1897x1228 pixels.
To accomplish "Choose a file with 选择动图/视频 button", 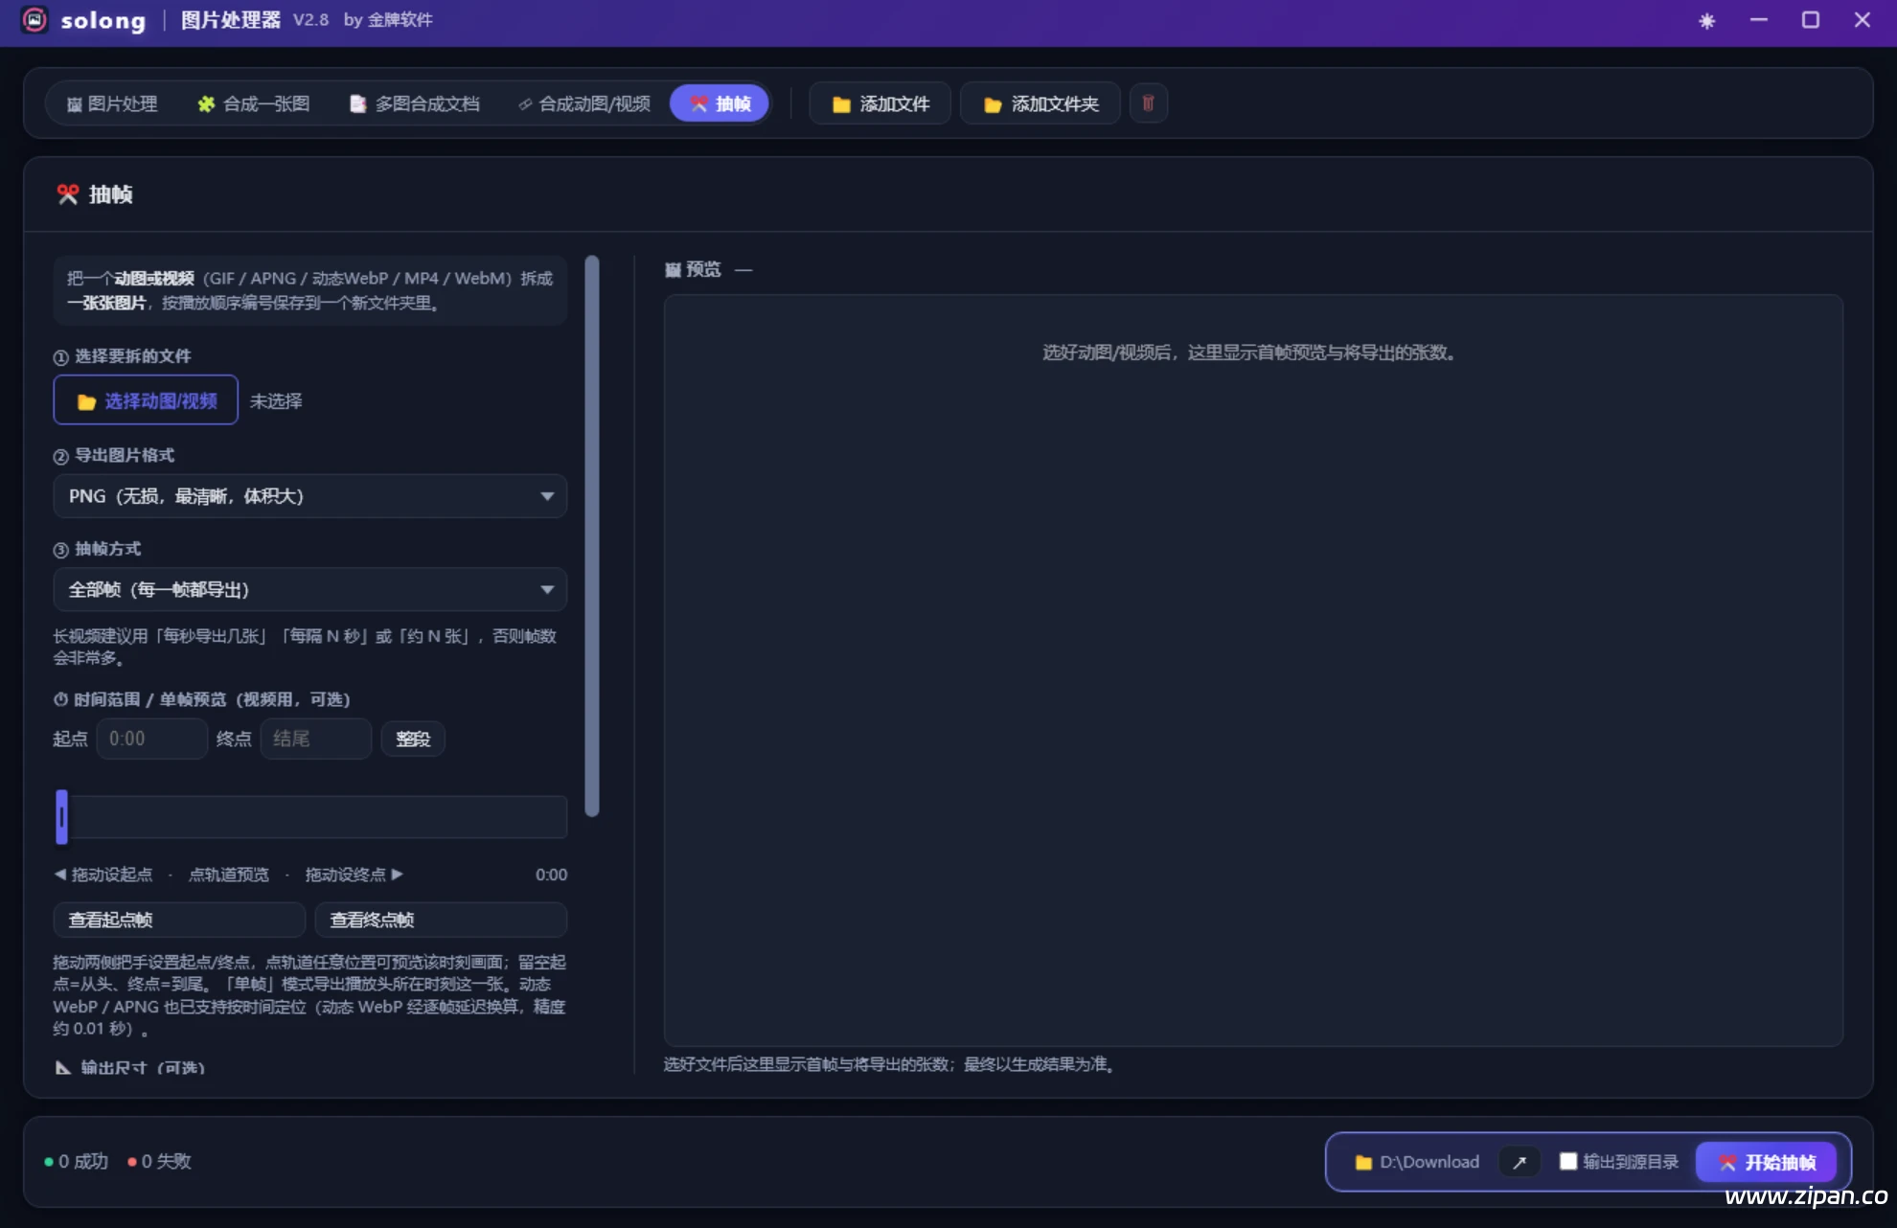I will [x=146, y=400].
